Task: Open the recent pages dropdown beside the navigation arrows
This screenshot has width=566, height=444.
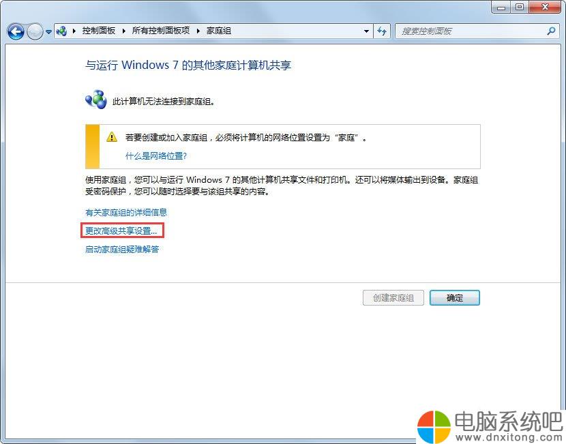Action: [x=48, y=32]
